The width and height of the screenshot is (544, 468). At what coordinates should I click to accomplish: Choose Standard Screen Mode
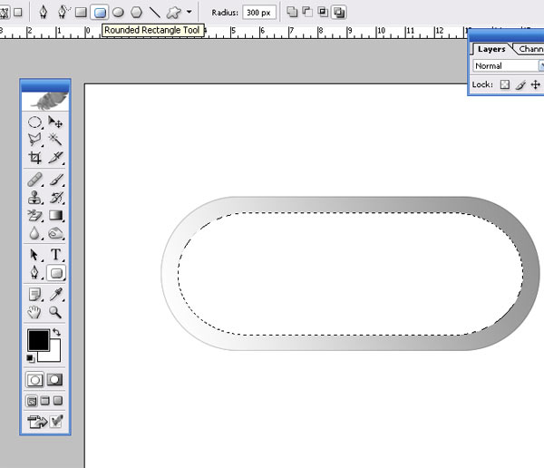pos(32,402)
